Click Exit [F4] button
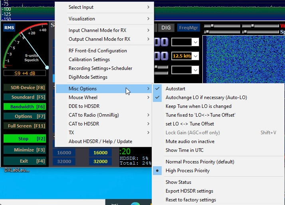 click(x=25, y=161)
